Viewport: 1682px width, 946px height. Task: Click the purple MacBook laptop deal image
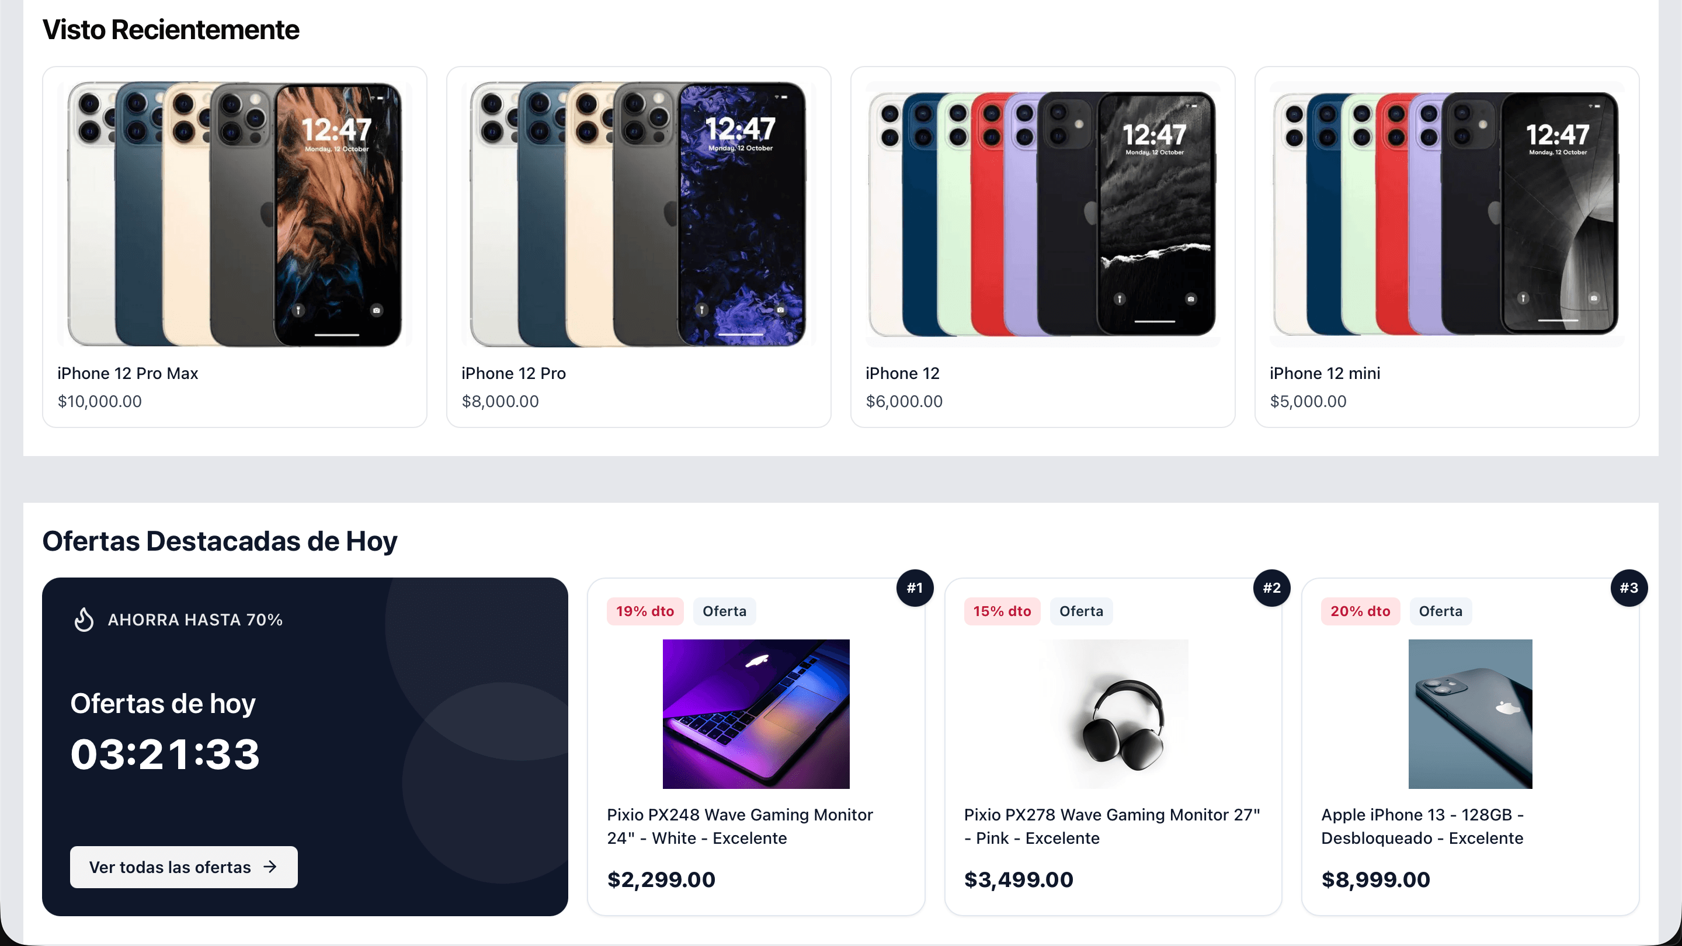point(756,714)
